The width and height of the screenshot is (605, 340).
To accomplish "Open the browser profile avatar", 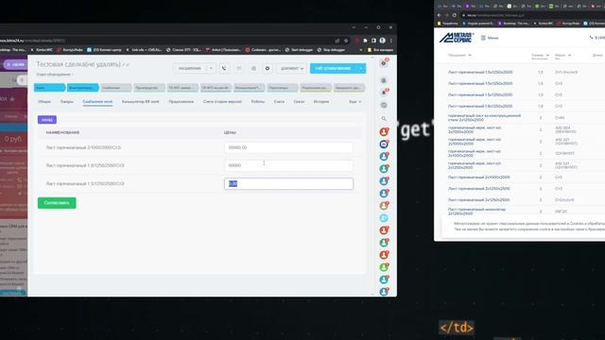I will click(382, 41).
